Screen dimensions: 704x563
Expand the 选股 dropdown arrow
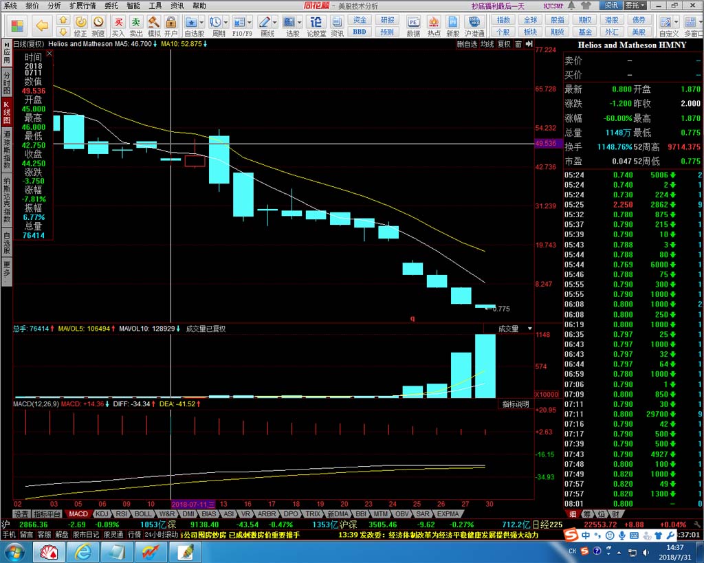pos(299,22)
